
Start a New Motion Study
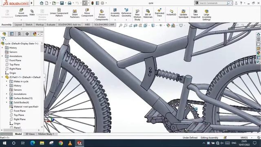137,15
